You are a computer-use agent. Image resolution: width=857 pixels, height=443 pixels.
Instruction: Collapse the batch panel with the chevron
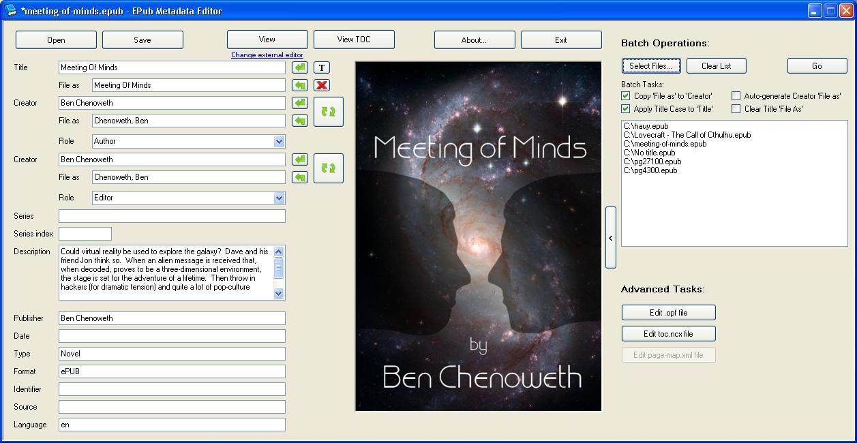(x=610, y=239)
